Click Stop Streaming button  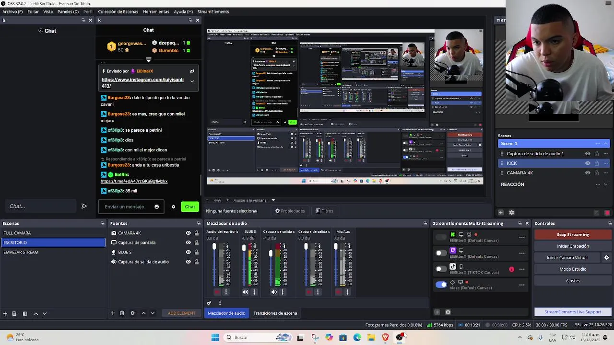(573, 235)
